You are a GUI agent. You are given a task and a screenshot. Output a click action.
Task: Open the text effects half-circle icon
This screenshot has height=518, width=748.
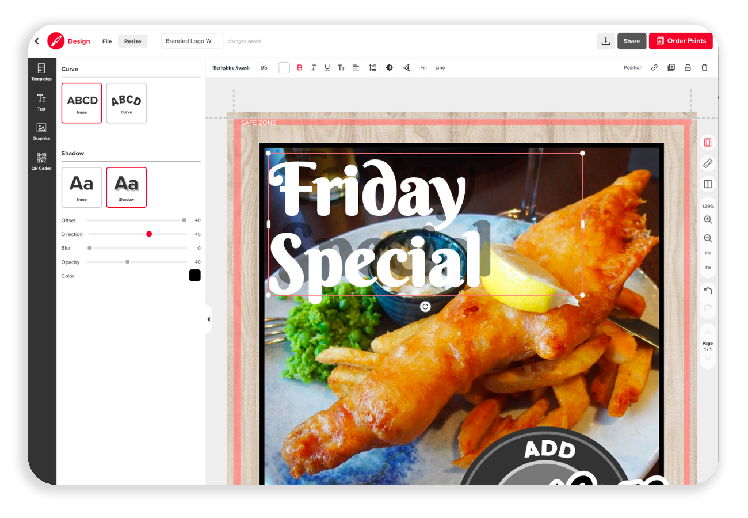pyautogui.click(x=389, y=67)
